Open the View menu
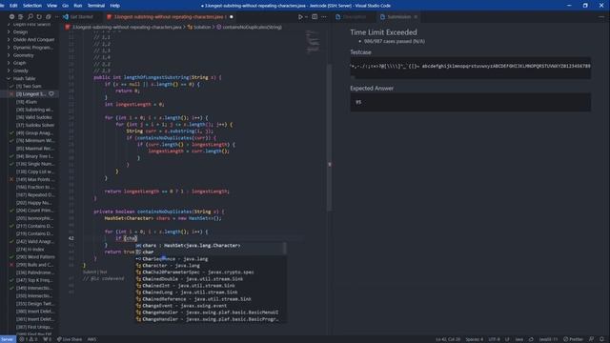Viewport: 610px width, 343px height. pyautogui.click(x=51, y=6)
